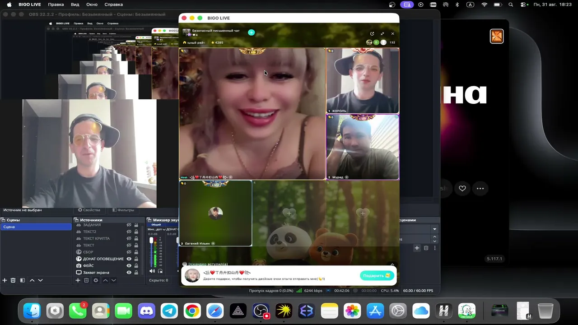Viewport: 578px width, 325px height.
Task: Collapse the BIGO chat panel chevron
Action: (392, 265)
